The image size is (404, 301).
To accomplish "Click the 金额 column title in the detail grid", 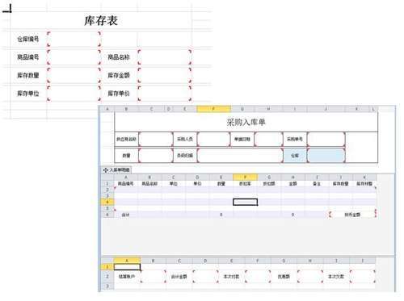I will pos(292,184).
